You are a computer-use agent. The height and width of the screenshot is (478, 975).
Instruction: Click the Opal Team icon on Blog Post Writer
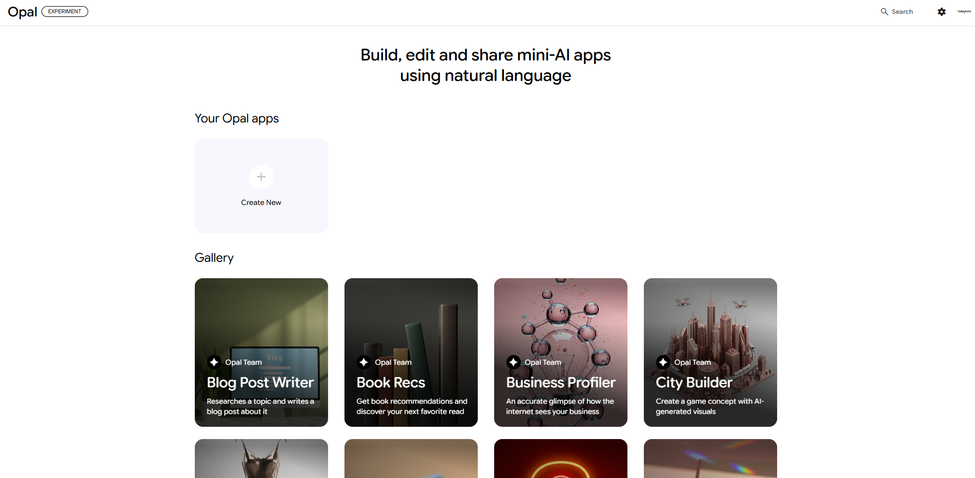(x=214, y=362)
